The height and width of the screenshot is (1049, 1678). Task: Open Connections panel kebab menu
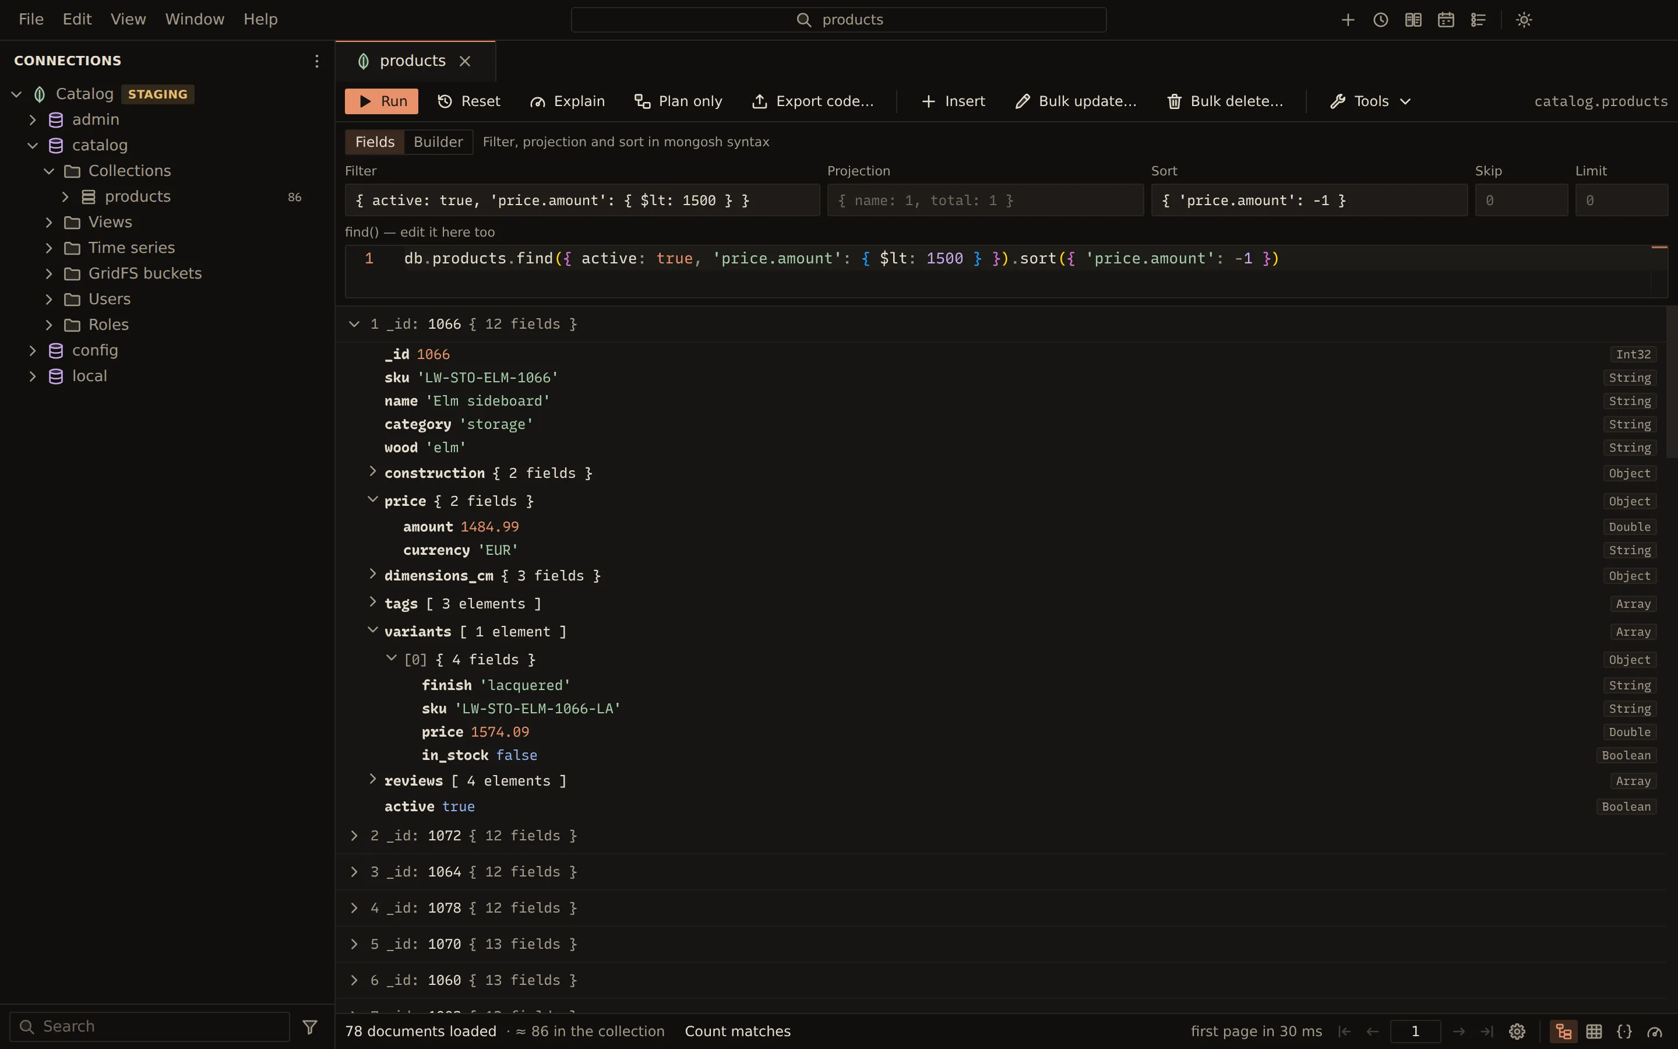[317, 61]
